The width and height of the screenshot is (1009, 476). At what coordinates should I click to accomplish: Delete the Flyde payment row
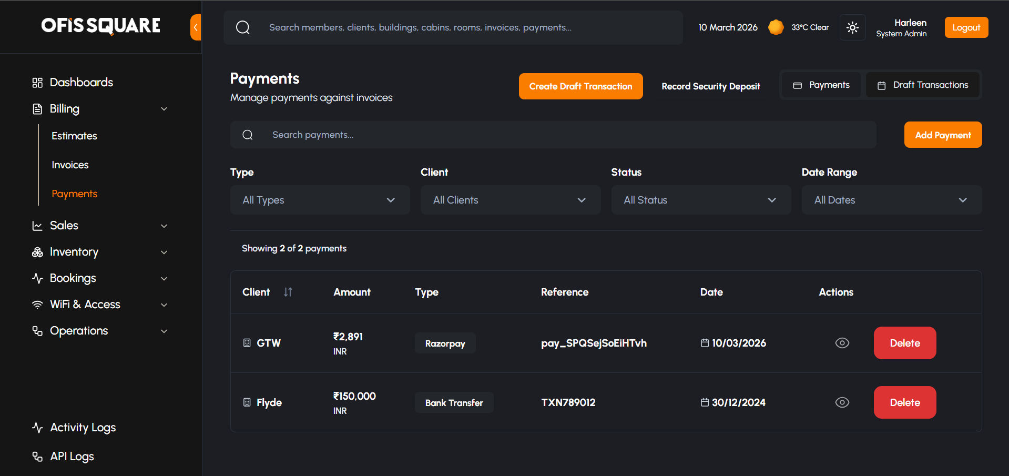[x=904, y=402]
